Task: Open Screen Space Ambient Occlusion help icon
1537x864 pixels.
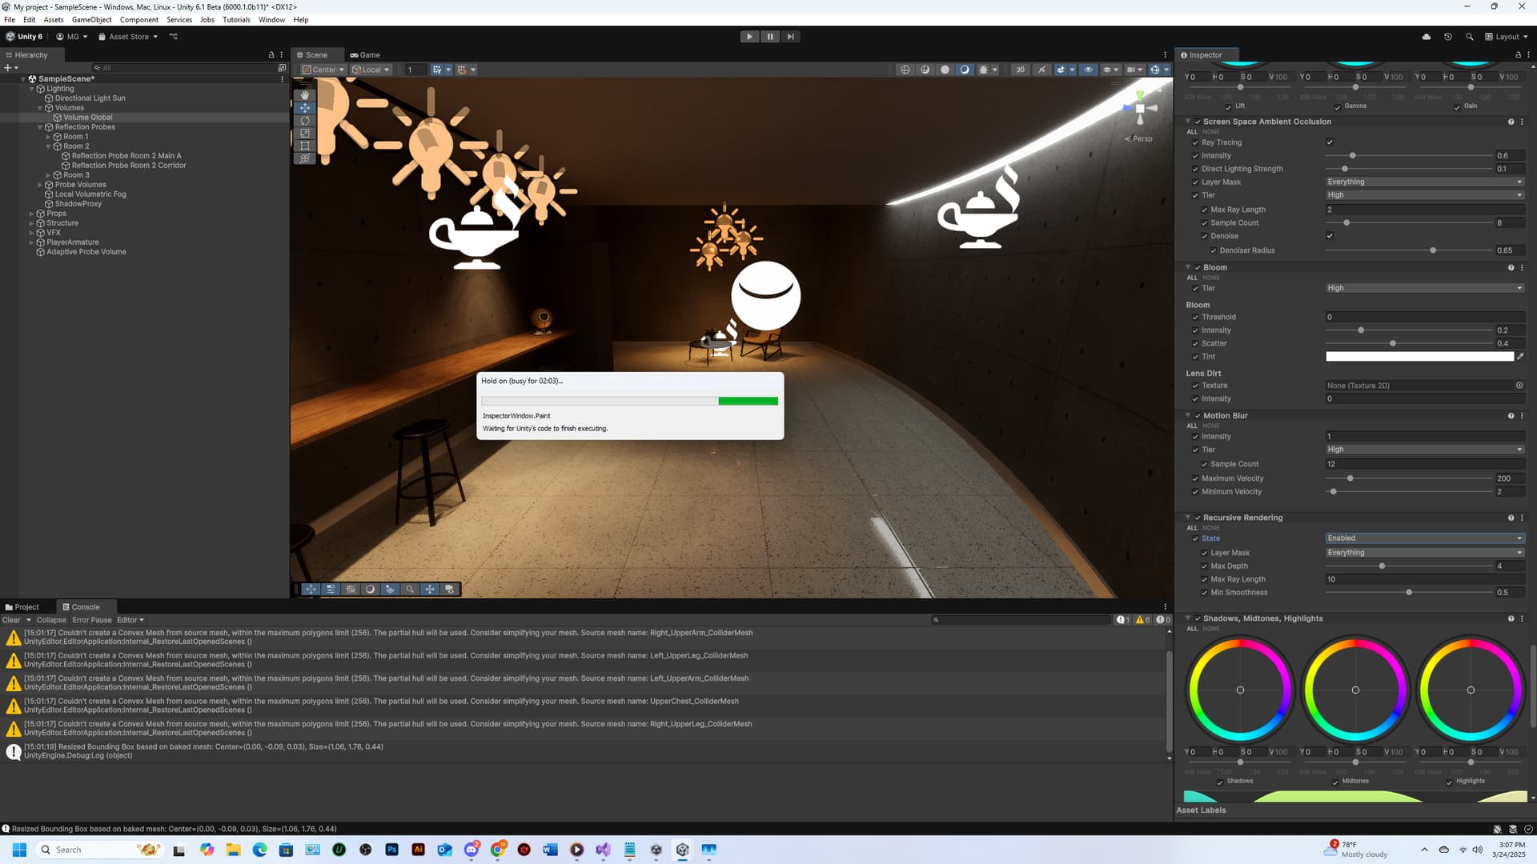Action: point(1511,122)
